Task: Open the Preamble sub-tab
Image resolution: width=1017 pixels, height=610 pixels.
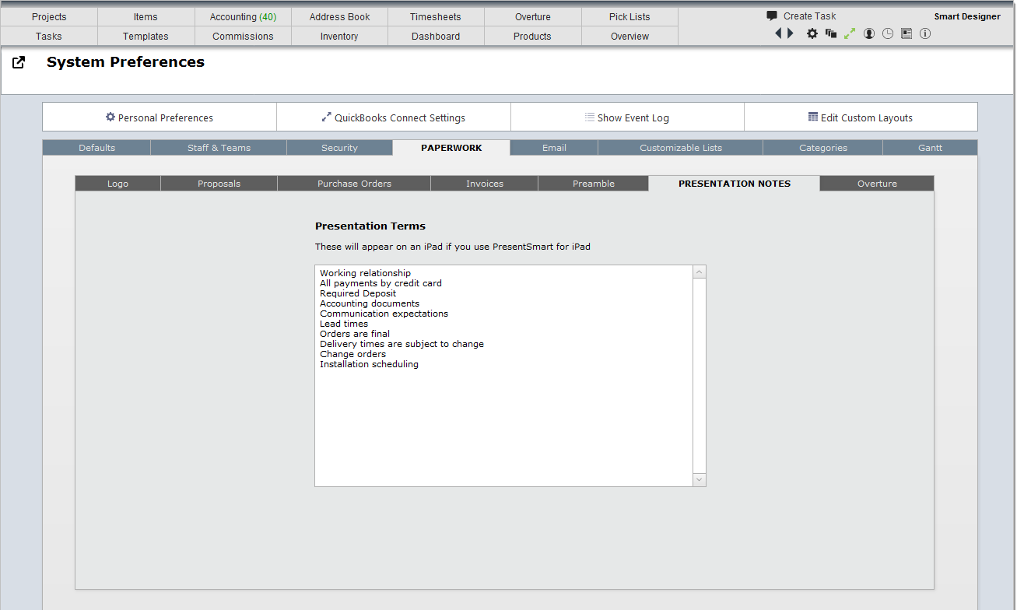Action: tap(594, 184)
